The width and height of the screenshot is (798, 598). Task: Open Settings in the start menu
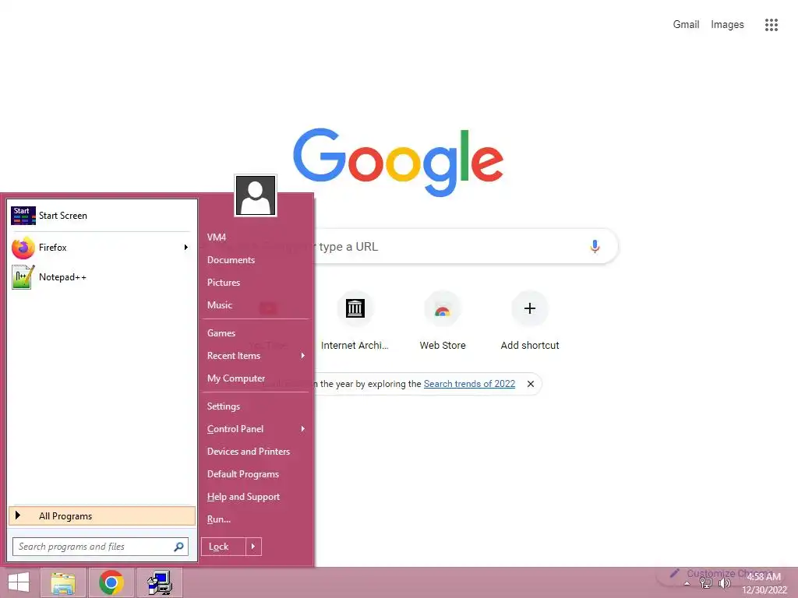224,406
